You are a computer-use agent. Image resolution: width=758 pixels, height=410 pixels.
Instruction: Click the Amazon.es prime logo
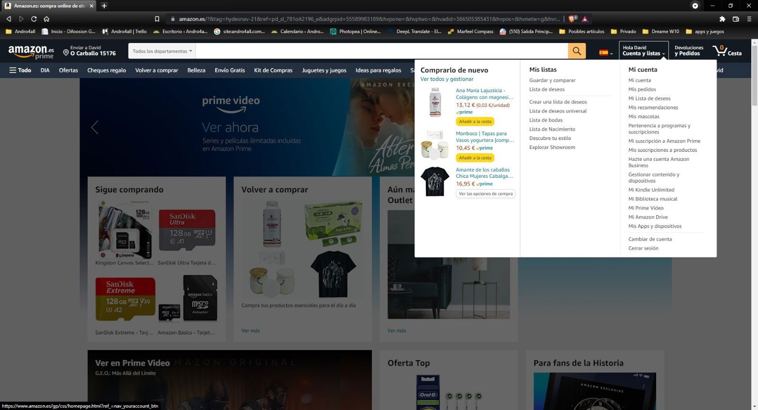click(x=31, y=52)
